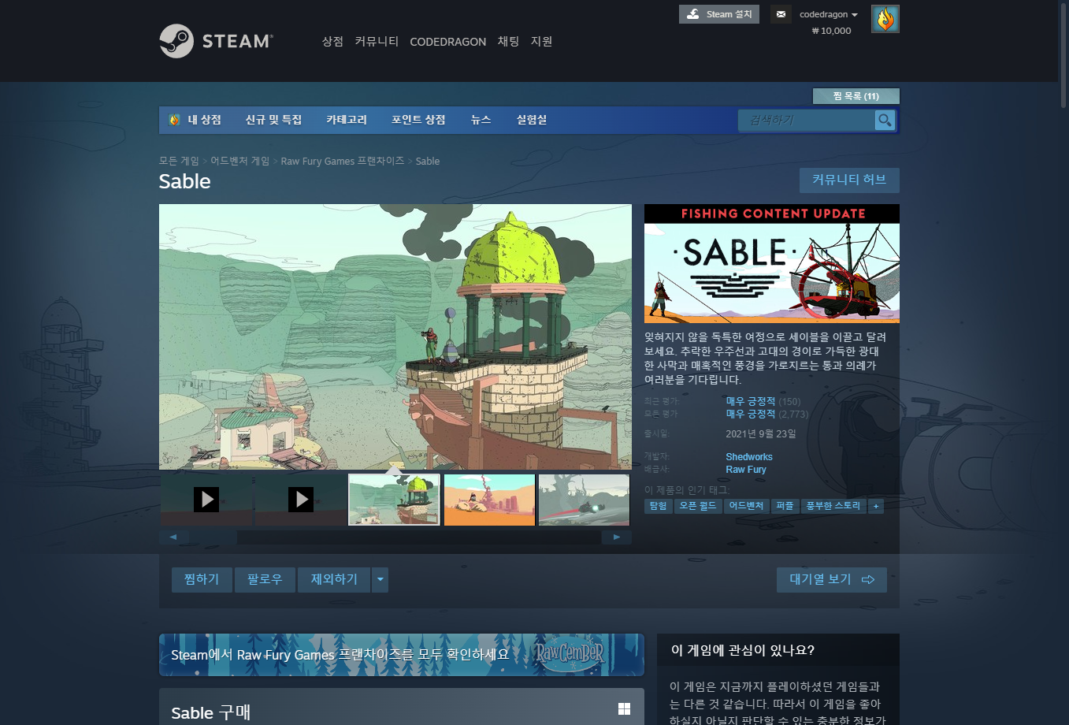Viewport: 1069px width, 725px height.
Task: Click the main Sable screenshot image
Action: click(395, 337)
